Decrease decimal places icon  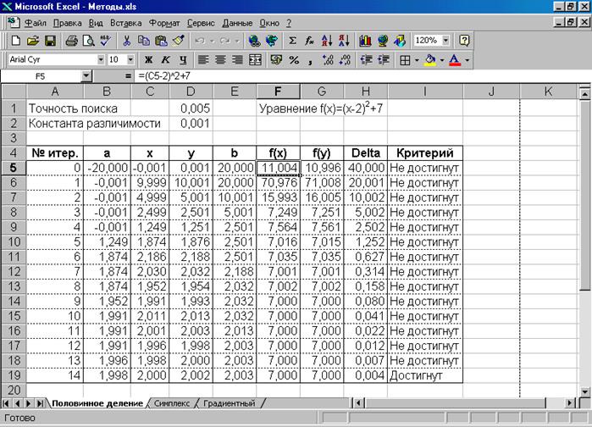point(345,59)
